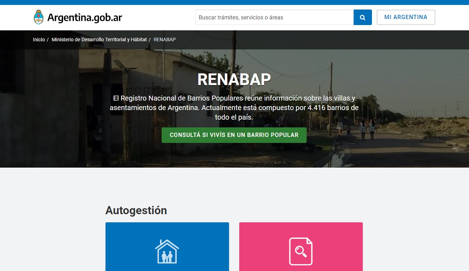Image resolution: width=469 pixels, height=271 pixels.
Task: Open Ministerio de Desarrollo Territorial y Hábitat breadcrumb
Action: (99, 40)
